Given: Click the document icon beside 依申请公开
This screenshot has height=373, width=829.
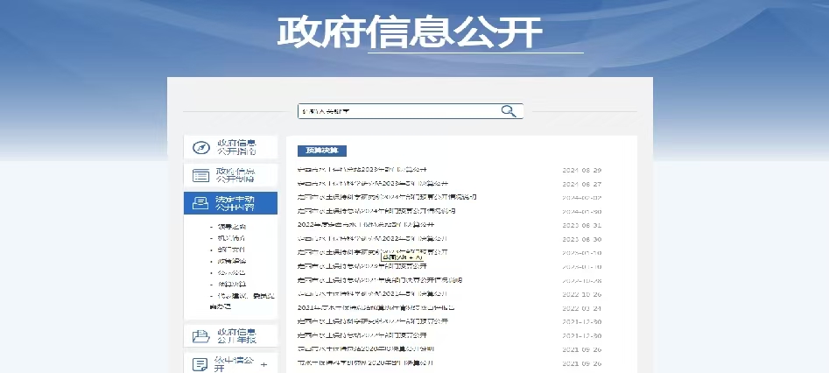Looking at the screenshot, I should 200,362.
